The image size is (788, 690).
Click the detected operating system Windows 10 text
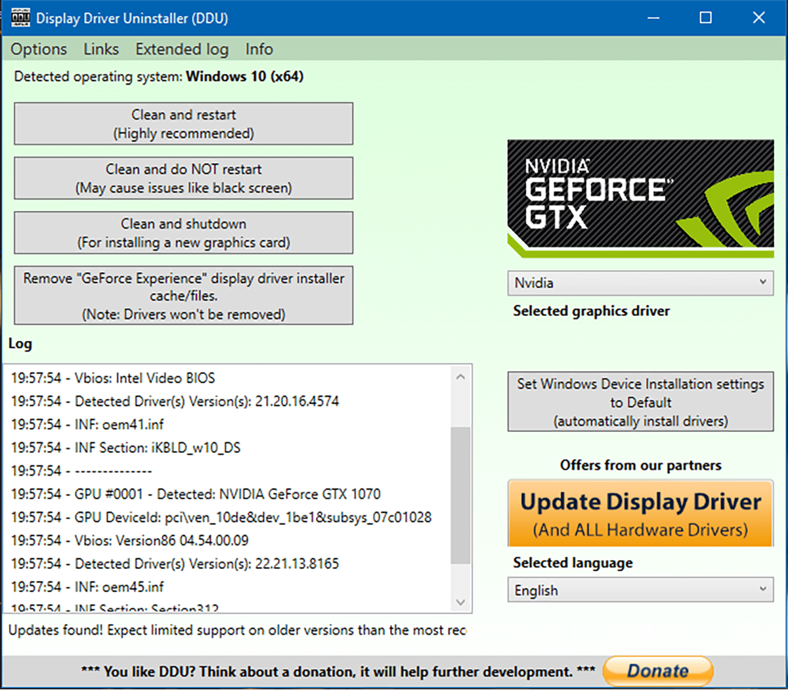[x=159, y=76]
